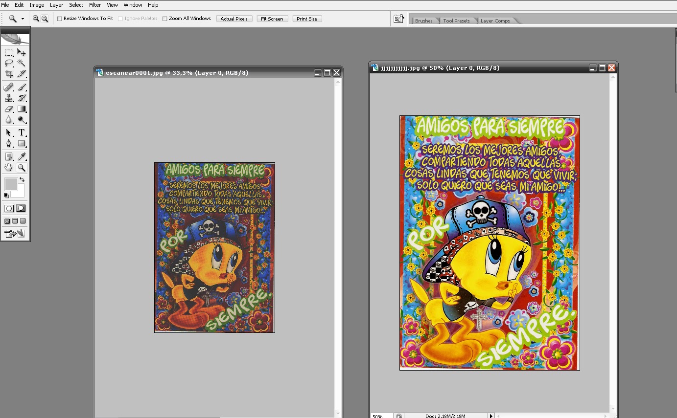Open the foreground color swatch
The image size is (677, 418).
tap(11, 184)
